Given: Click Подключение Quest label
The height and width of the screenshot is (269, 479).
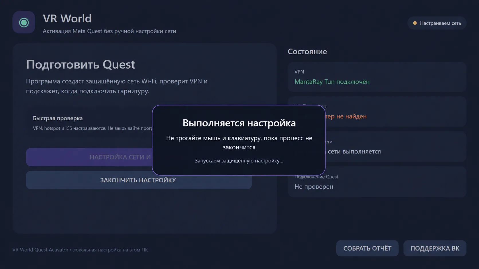Looking at the screenshot, I should pos(317,177).
